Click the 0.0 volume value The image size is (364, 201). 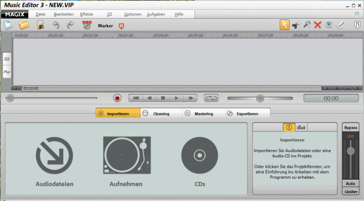pos(350,136)
